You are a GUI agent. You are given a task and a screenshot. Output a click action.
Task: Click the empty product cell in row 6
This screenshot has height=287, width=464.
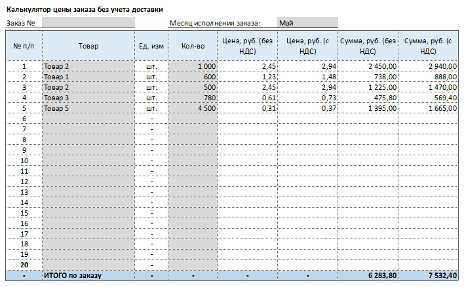[x=88, y=119]
